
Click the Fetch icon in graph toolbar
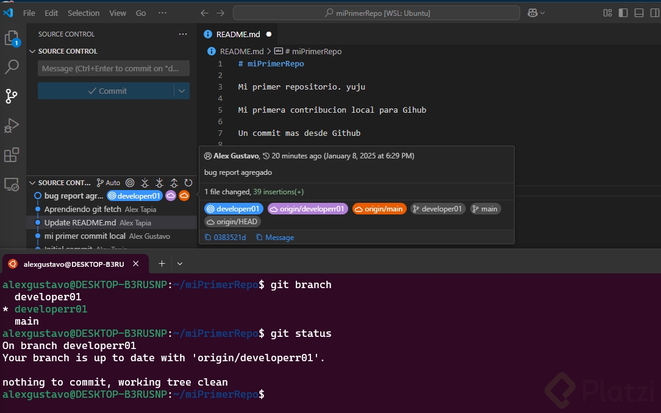coord(145,183)
